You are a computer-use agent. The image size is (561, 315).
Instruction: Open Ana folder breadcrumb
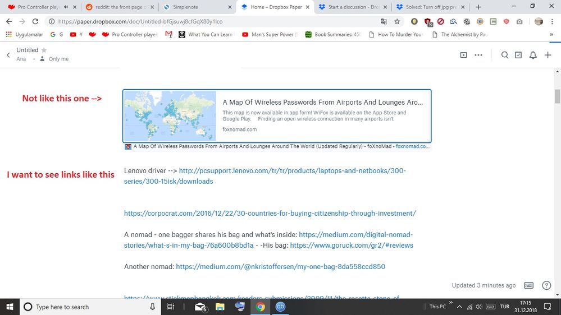tap(21, 59)
